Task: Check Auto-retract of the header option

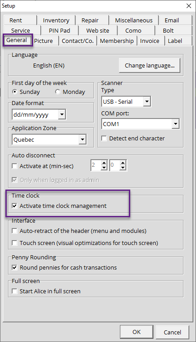Action: click(x=14, y=231)
